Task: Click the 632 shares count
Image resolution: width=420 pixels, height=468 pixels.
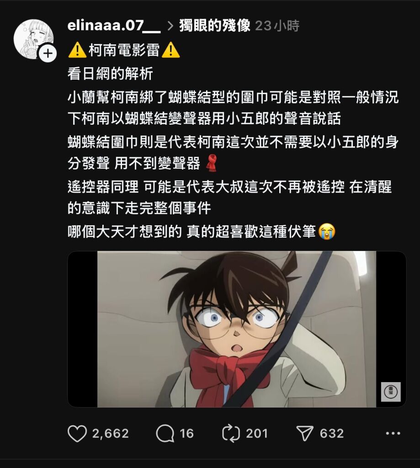Action: click(332, 433)
